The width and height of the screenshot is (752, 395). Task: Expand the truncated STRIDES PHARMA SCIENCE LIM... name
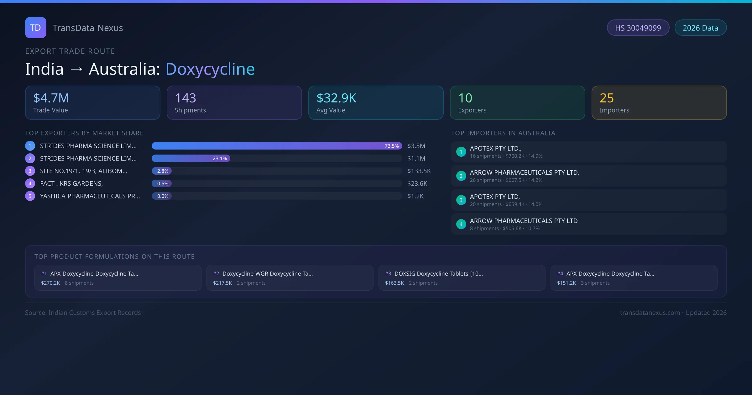click(x=88, y=146)
